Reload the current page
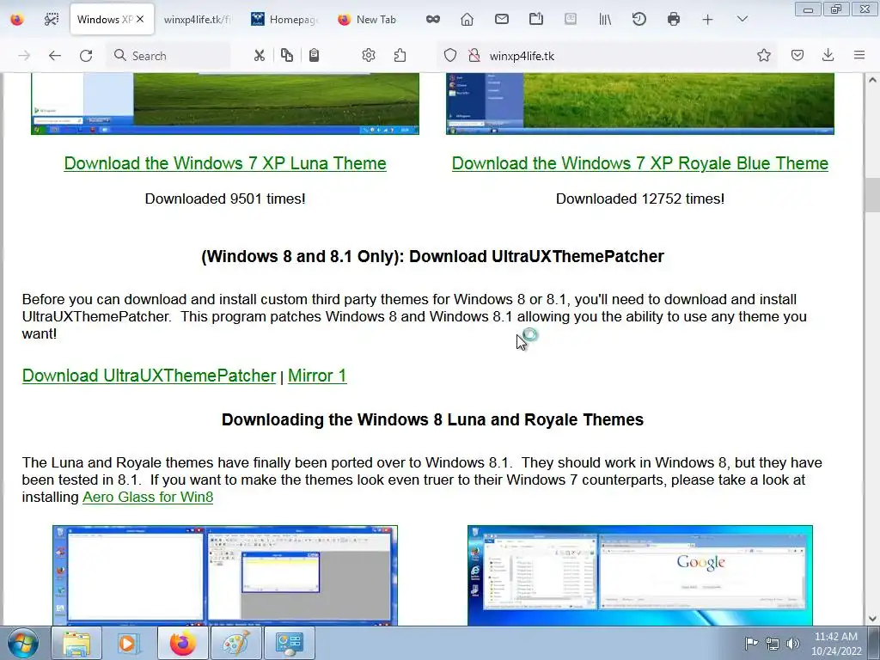Image resolution: width=880 pixels, height=660 pixels. pos(86,56)
